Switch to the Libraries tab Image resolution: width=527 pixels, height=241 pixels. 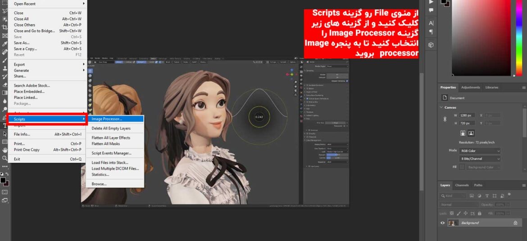click(492, 87)
